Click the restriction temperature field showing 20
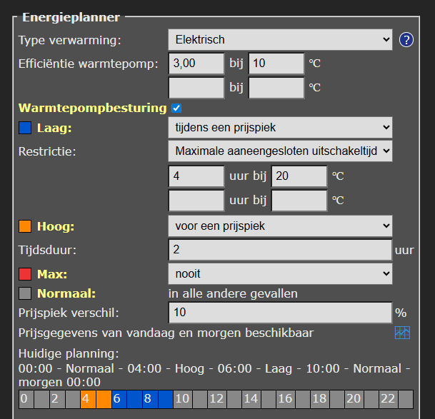This screenshot has height=419, width=435. [x=299, y=176]
